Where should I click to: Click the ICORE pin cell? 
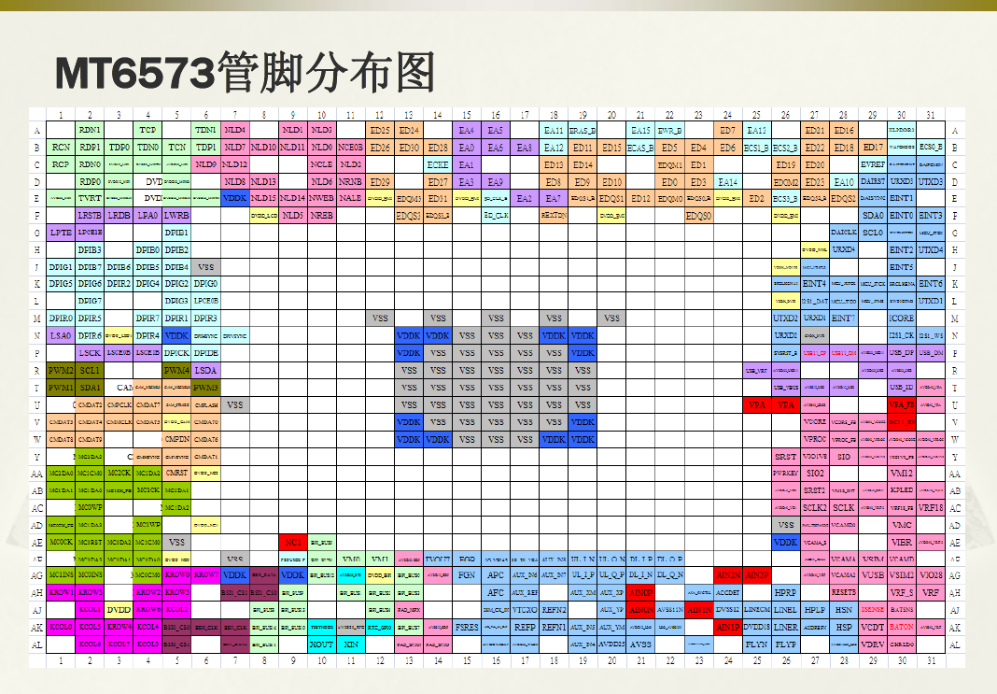click(x=902, y=319)
